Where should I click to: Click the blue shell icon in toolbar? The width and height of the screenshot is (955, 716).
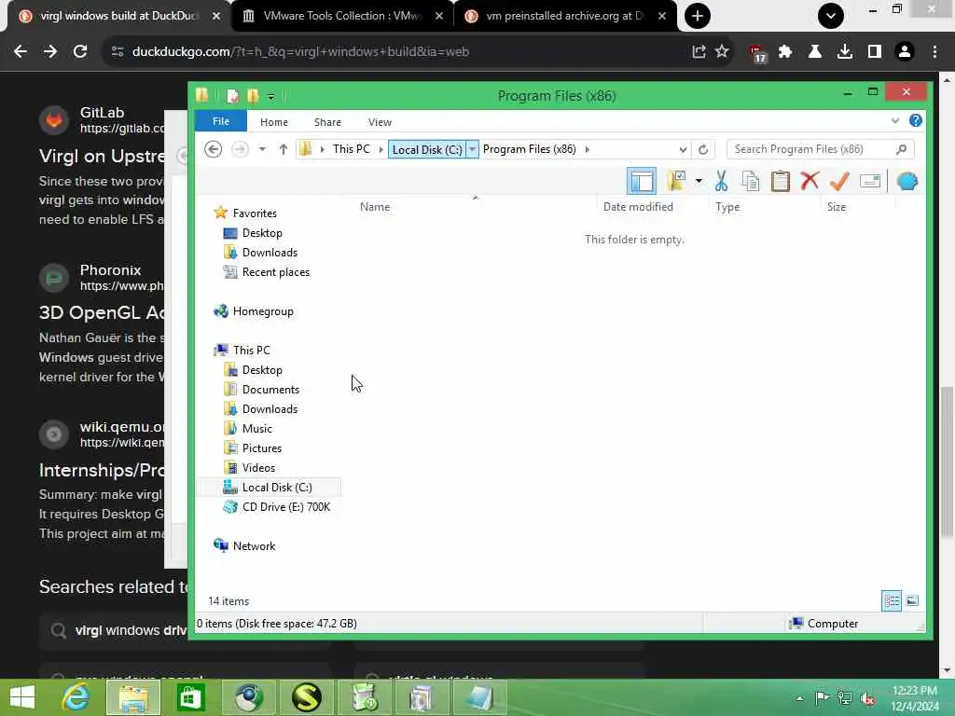pos(907,181)
